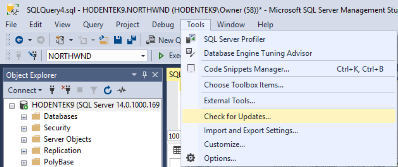Click the Code Snippets Manager icon
This screenshot has height=167, width=398.
[191, 68]
